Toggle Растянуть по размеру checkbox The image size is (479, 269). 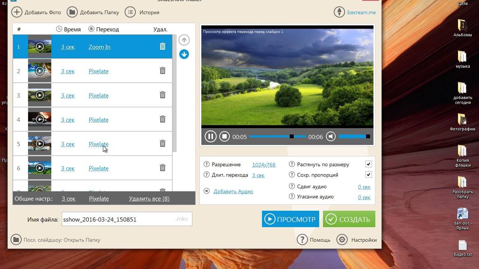(369, 164)
